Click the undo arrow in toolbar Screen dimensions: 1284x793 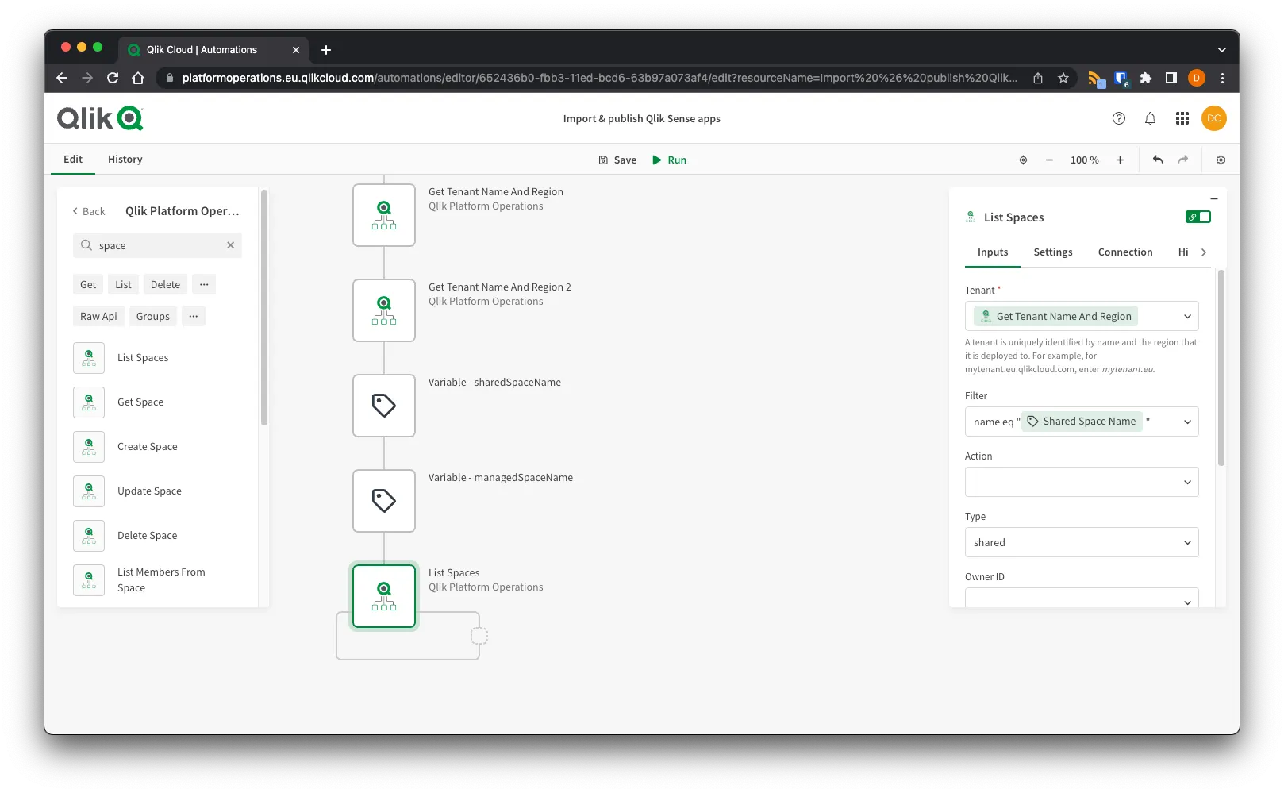[x=1157, y=160]
